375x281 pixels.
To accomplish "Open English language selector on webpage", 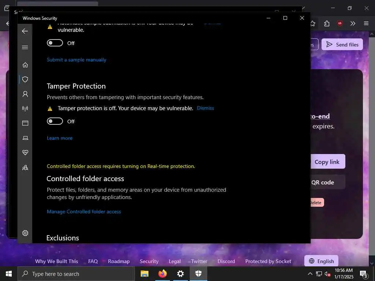I will pos(321,261).
